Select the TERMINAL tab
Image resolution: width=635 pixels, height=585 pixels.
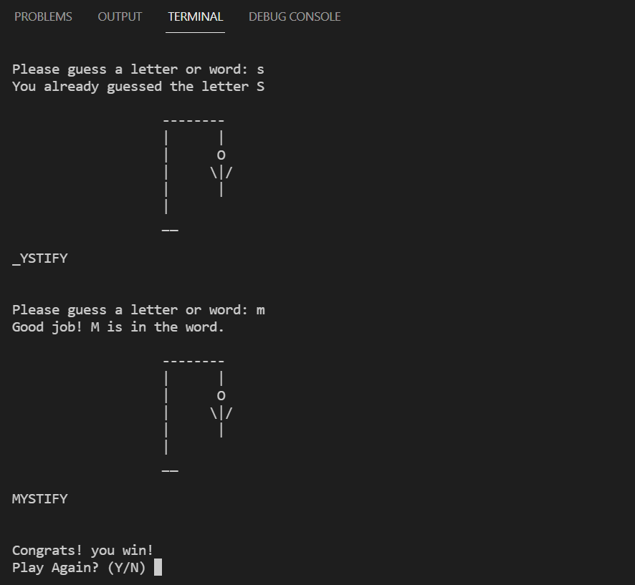(x=195, y=16)
